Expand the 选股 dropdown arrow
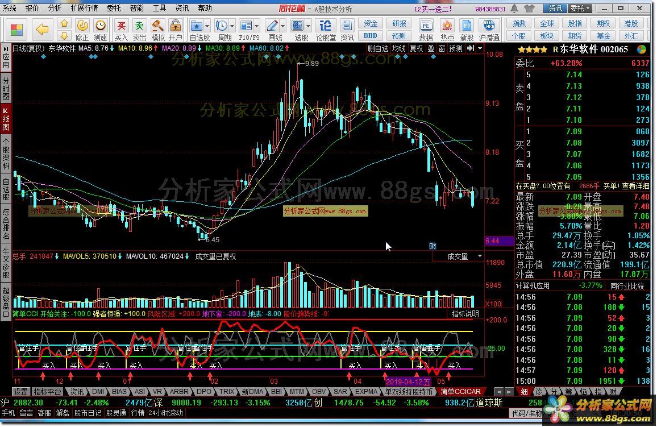The width and height of the screenshot is (657, 427). pyautogui.click(x=309, y=26)
